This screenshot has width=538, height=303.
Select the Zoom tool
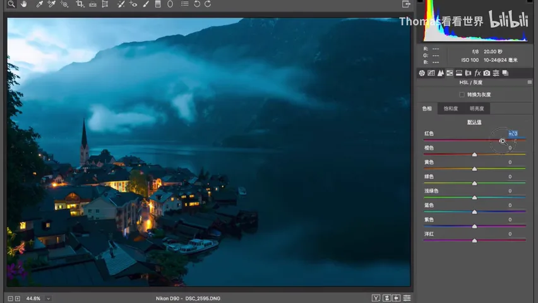pos(11,4)
